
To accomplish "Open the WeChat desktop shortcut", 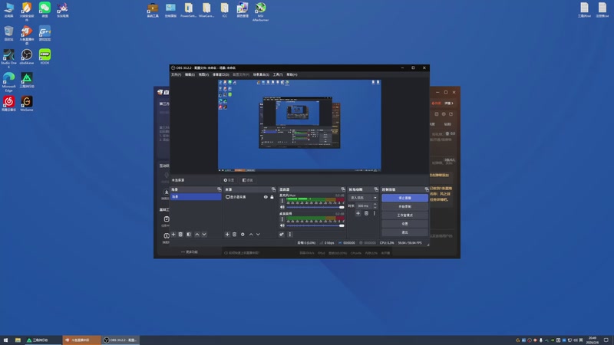I will click(45, 10).
